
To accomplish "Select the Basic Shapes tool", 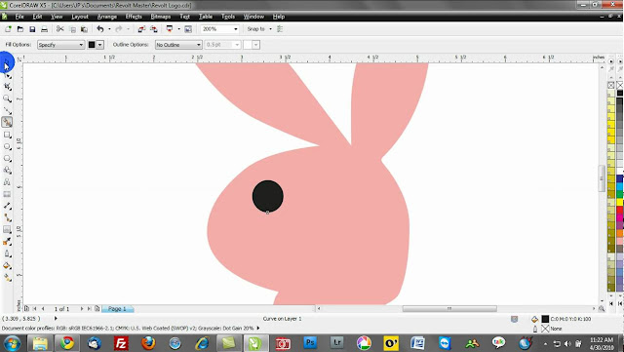I will (7, 170).
